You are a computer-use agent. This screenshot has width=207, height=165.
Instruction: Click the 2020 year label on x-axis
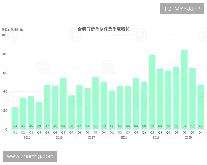188,137
